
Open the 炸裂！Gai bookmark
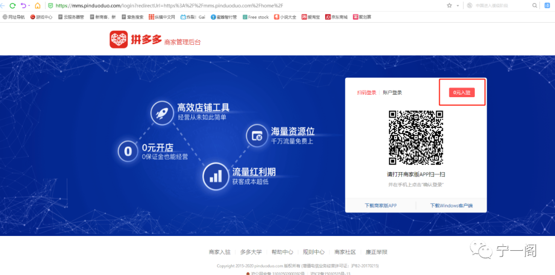tap(193, 17)
